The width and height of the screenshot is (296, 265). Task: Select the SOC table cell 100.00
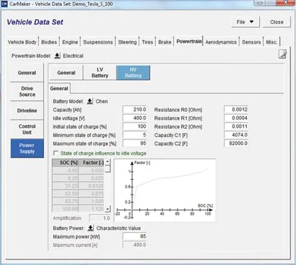point(65,209)
